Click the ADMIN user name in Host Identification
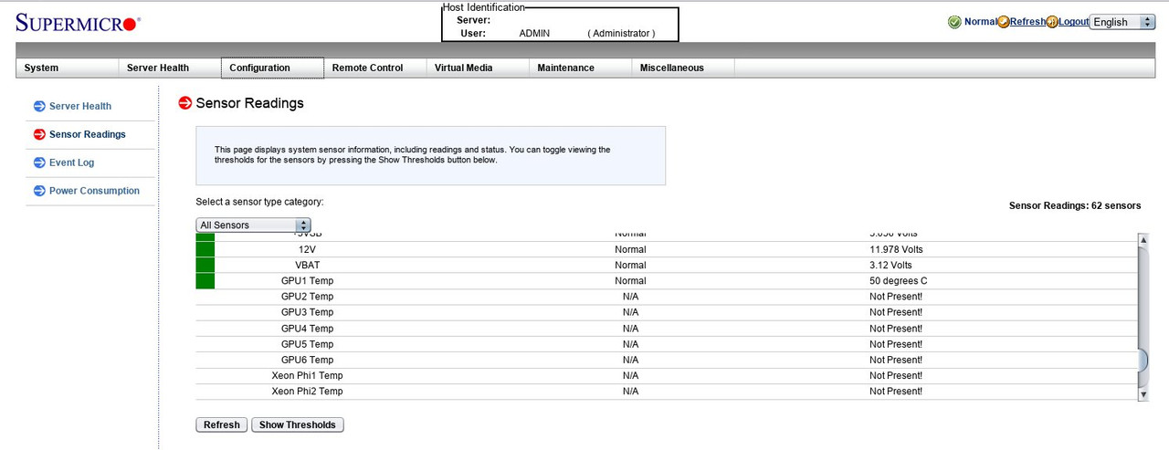 coord(535,33)
